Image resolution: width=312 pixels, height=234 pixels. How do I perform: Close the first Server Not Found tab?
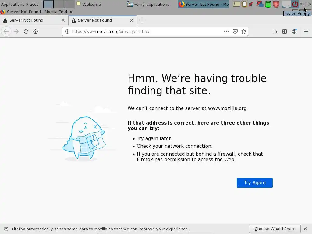point(63,20)
